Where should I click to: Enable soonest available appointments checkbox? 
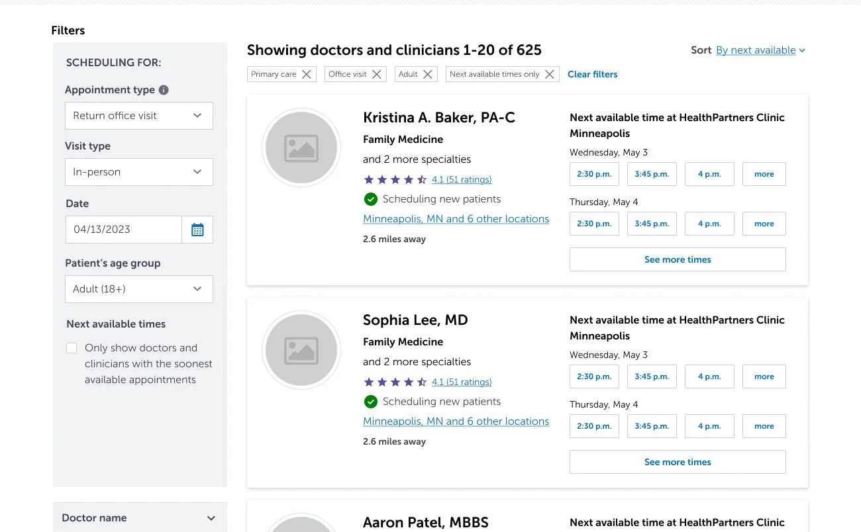tap(72, 348)
